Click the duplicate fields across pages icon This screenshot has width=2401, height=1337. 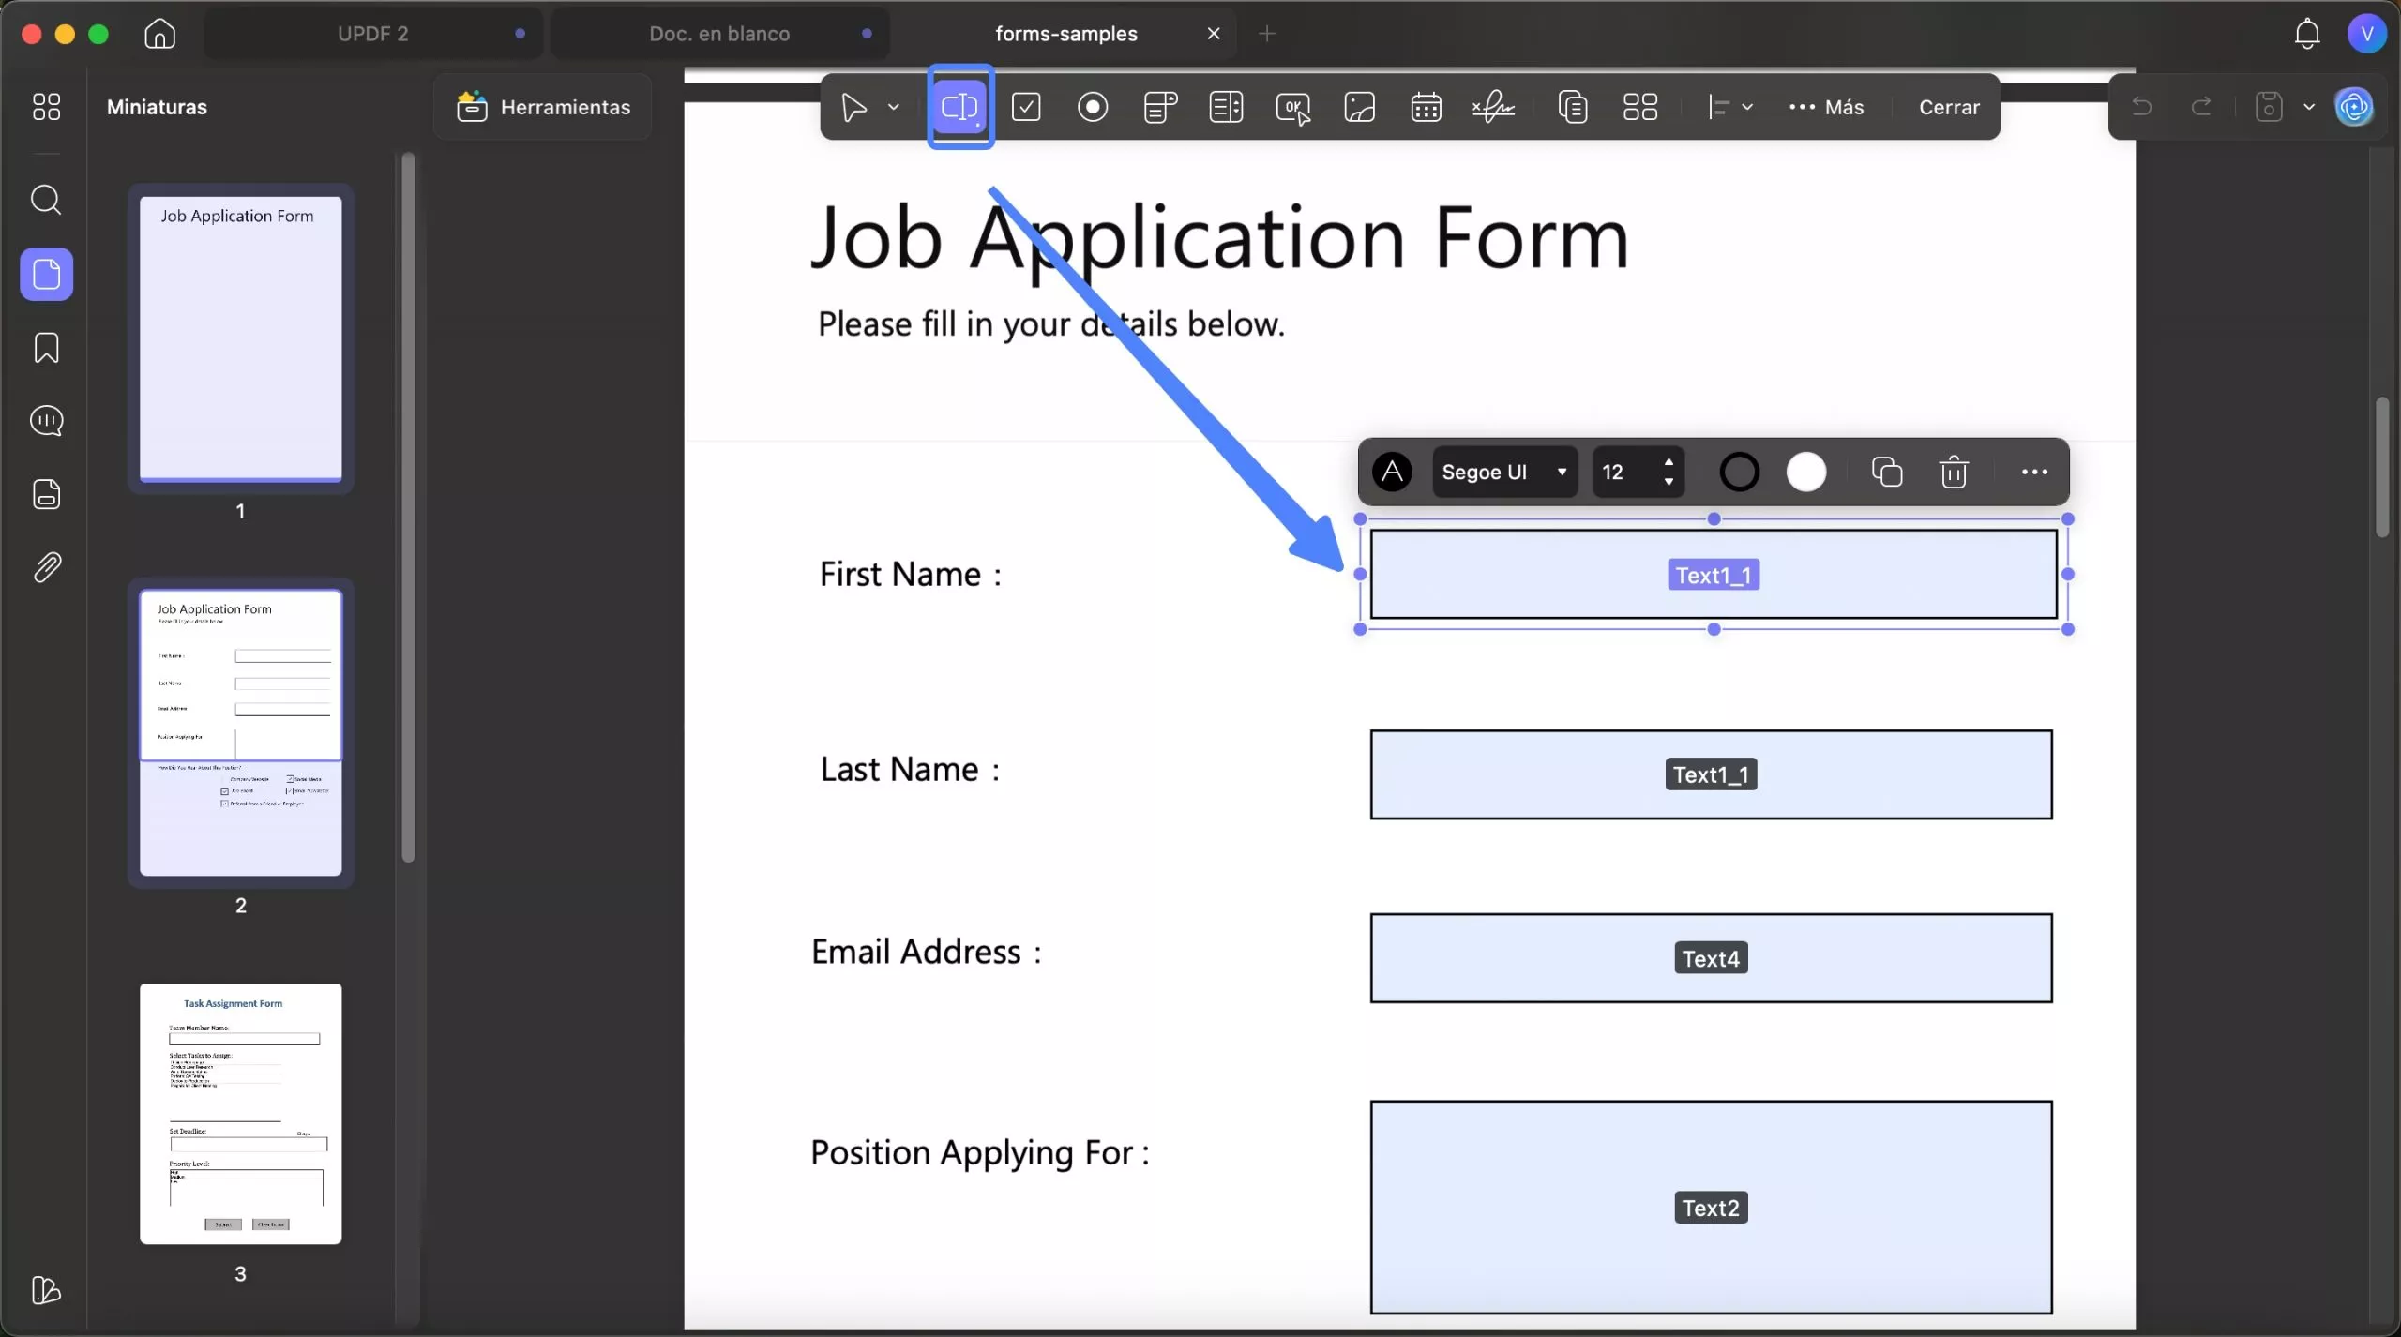1573,107
